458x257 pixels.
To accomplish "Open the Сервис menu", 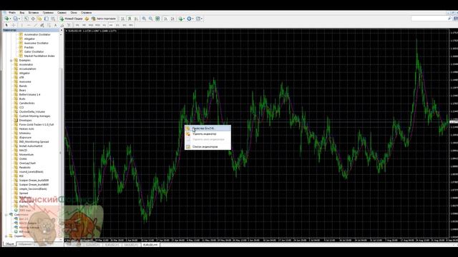I will 62,13.
